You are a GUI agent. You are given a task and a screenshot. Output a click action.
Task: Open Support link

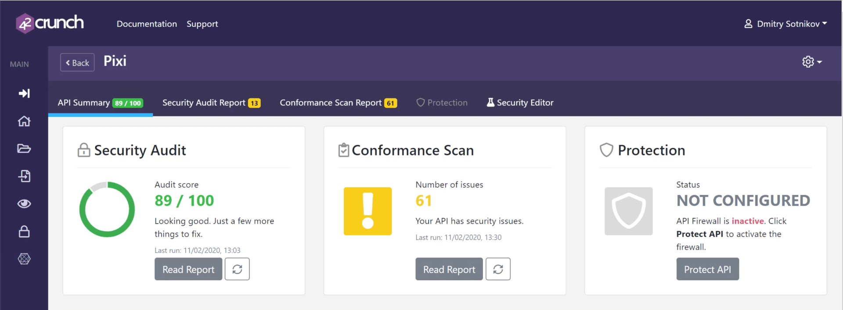click(x=202, y=24)
